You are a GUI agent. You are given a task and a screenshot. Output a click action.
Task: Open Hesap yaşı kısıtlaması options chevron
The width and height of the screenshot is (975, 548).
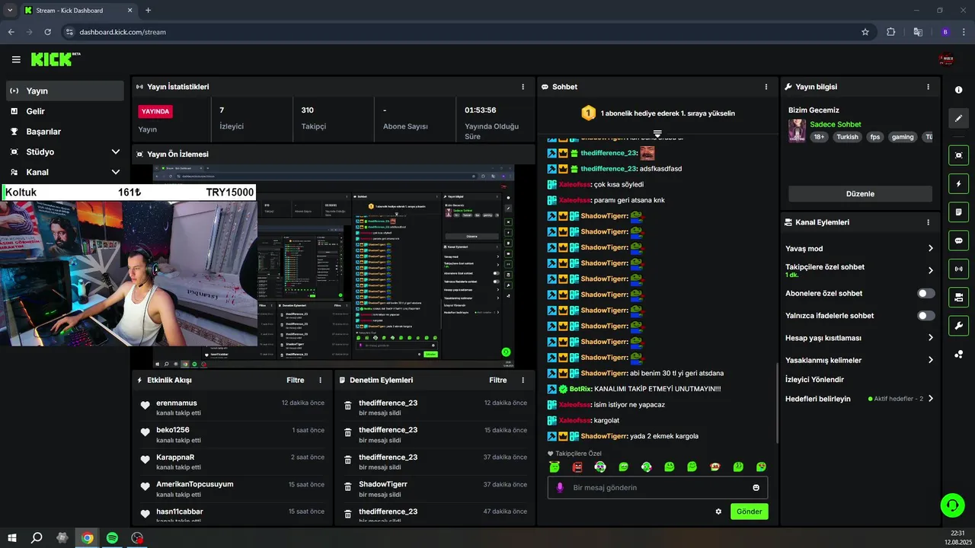(931, 338)
